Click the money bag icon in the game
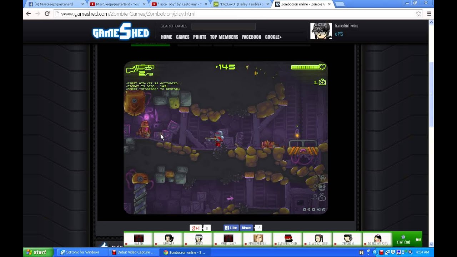The image size is (457, 257). click(322, 197)
